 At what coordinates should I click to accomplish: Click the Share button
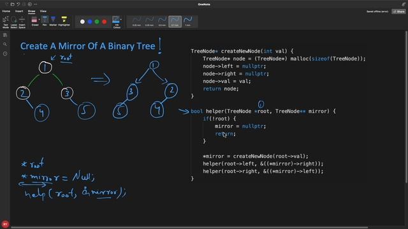(399, 11)
